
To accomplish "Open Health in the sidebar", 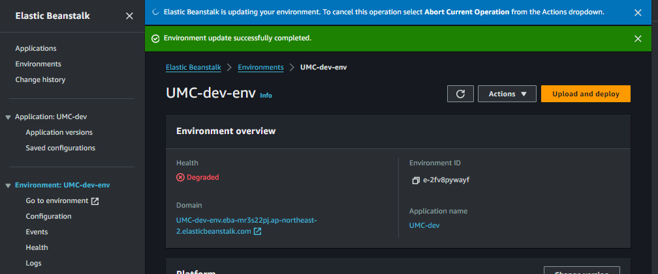I will click(x=37, y=248).
